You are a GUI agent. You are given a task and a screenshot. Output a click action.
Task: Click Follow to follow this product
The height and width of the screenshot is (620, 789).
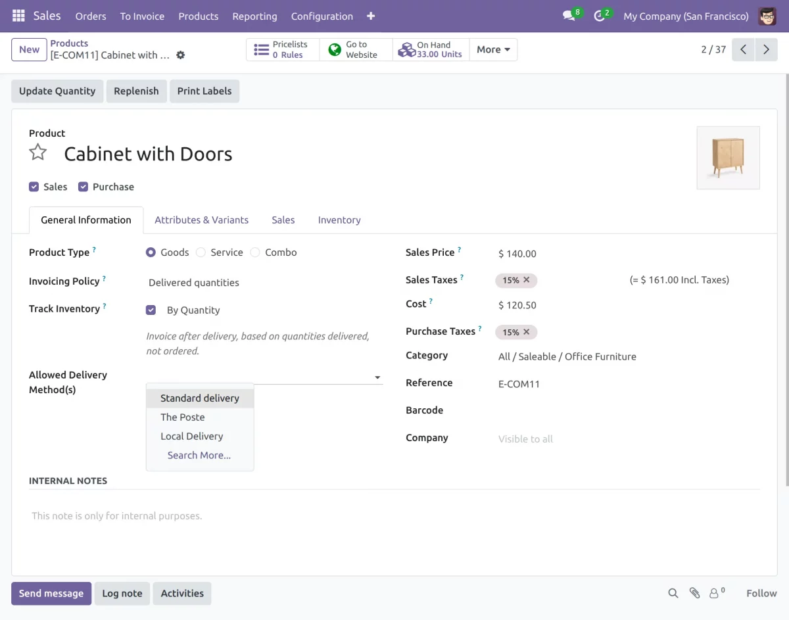(x=761, y=593)
